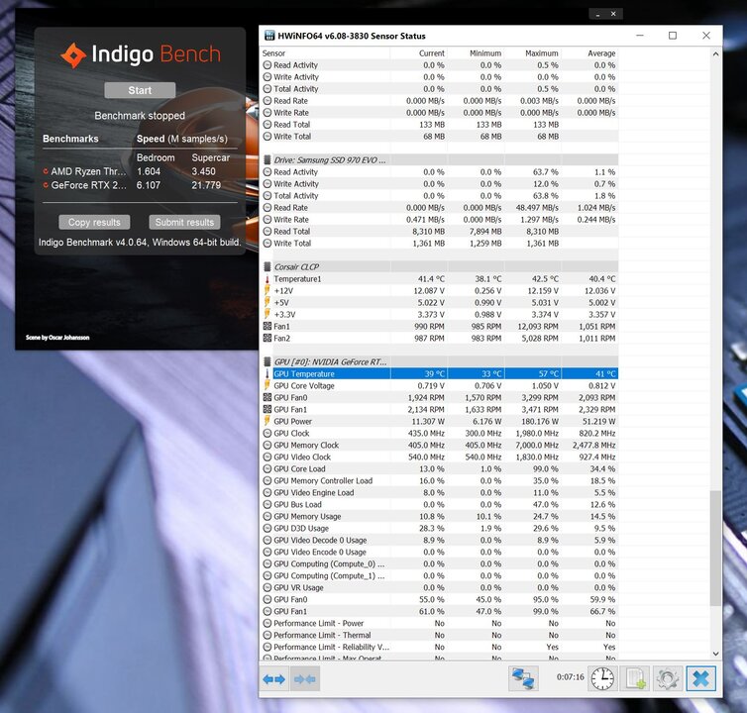Click the Fan2 fan icon under Corsair
The image size is (747, 713).
pos(267,338)
